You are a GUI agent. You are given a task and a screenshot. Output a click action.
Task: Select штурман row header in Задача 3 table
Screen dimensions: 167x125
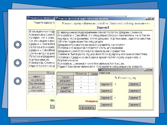(65, 81)
